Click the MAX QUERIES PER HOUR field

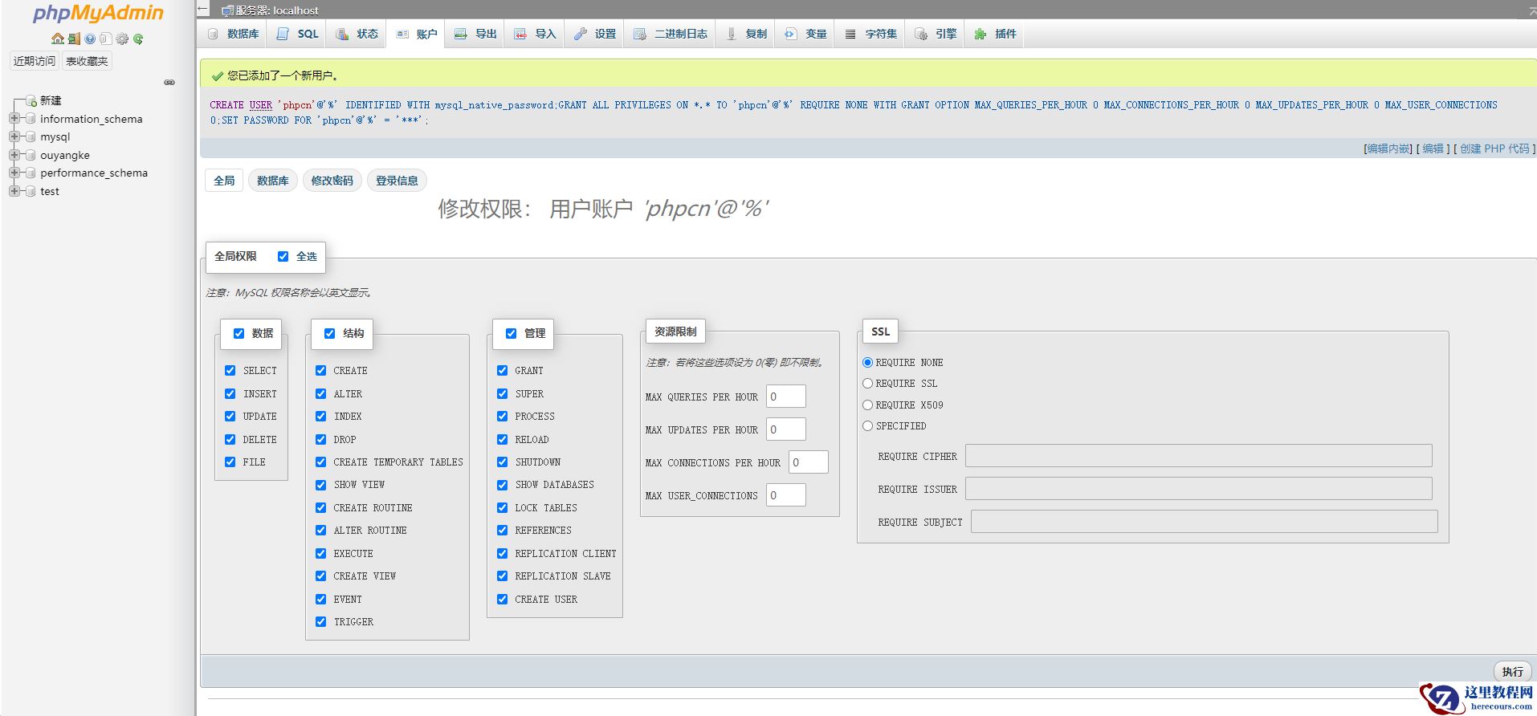point(785,397)
